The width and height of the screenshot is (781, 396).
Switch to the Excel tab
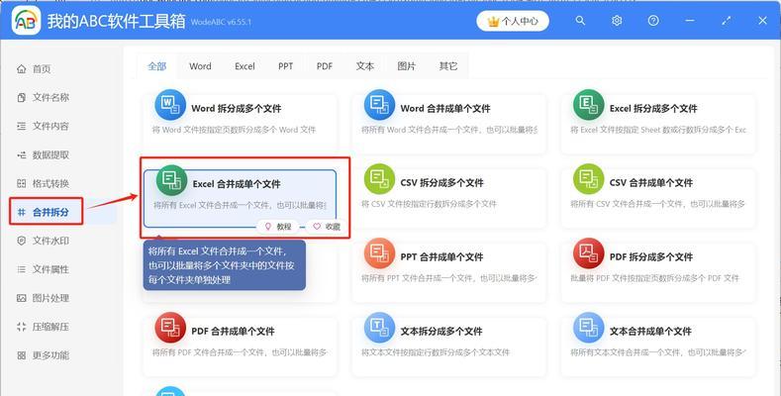click(x=244, y=66)
